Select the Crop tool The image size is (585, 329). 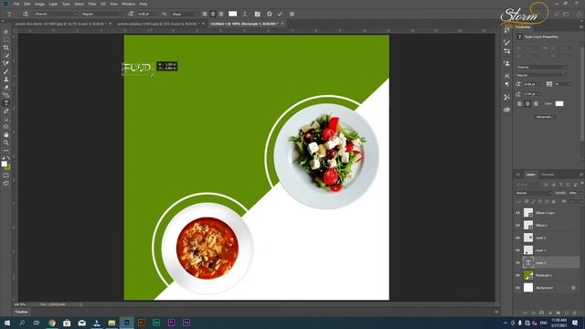(x=6, y=48)
